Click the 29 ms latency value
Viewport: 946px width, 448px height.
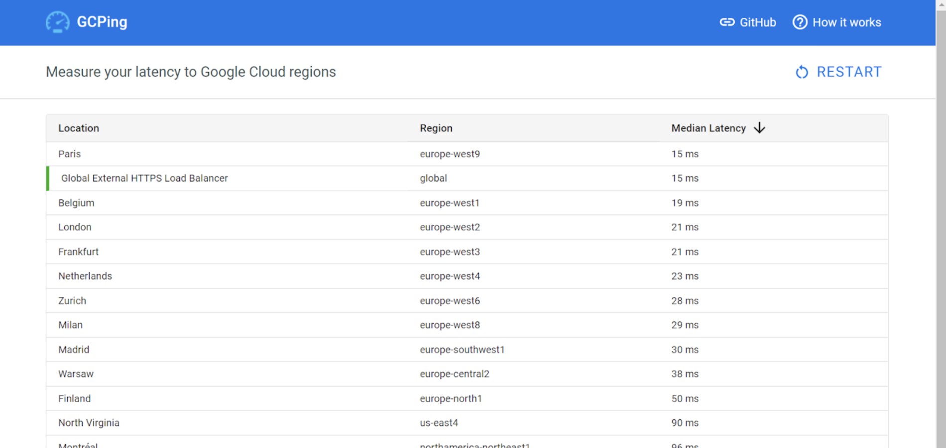685,325
